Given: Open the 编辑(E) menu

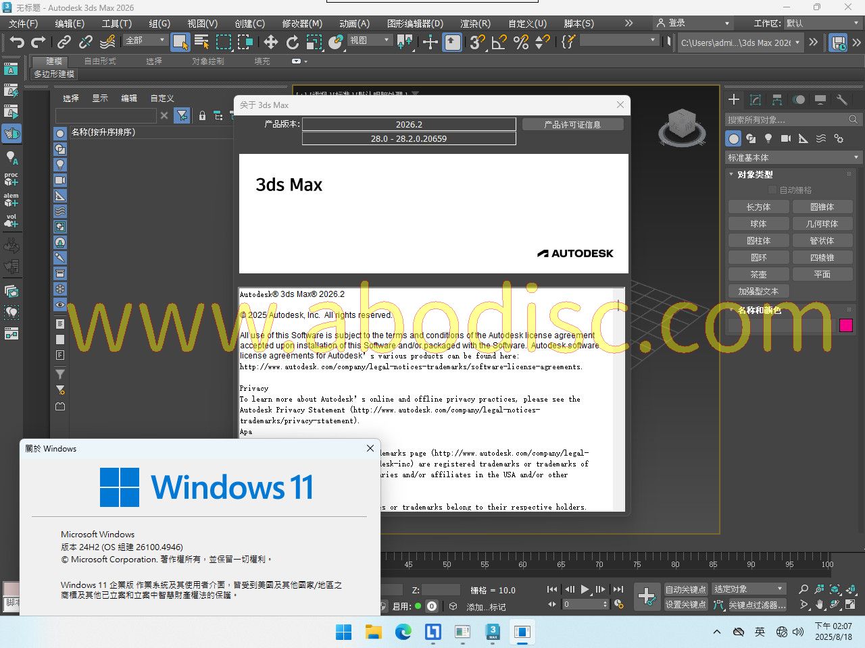Looking at the screenshot, I should pos(70,24).
